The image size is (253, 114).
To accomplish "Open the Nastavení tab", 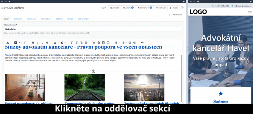I will click(x=46, y=19).
